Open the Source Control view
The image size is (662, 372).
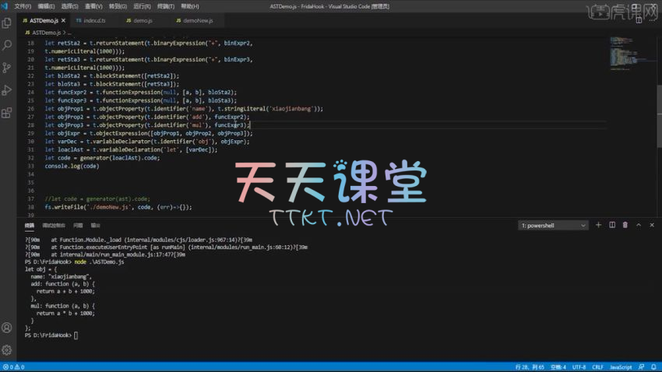(x=7, y=68)
